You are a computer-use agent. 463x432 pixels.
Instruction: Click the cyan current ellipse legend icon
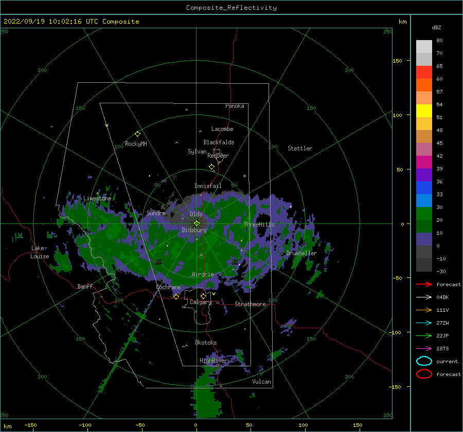coord(424,361)
